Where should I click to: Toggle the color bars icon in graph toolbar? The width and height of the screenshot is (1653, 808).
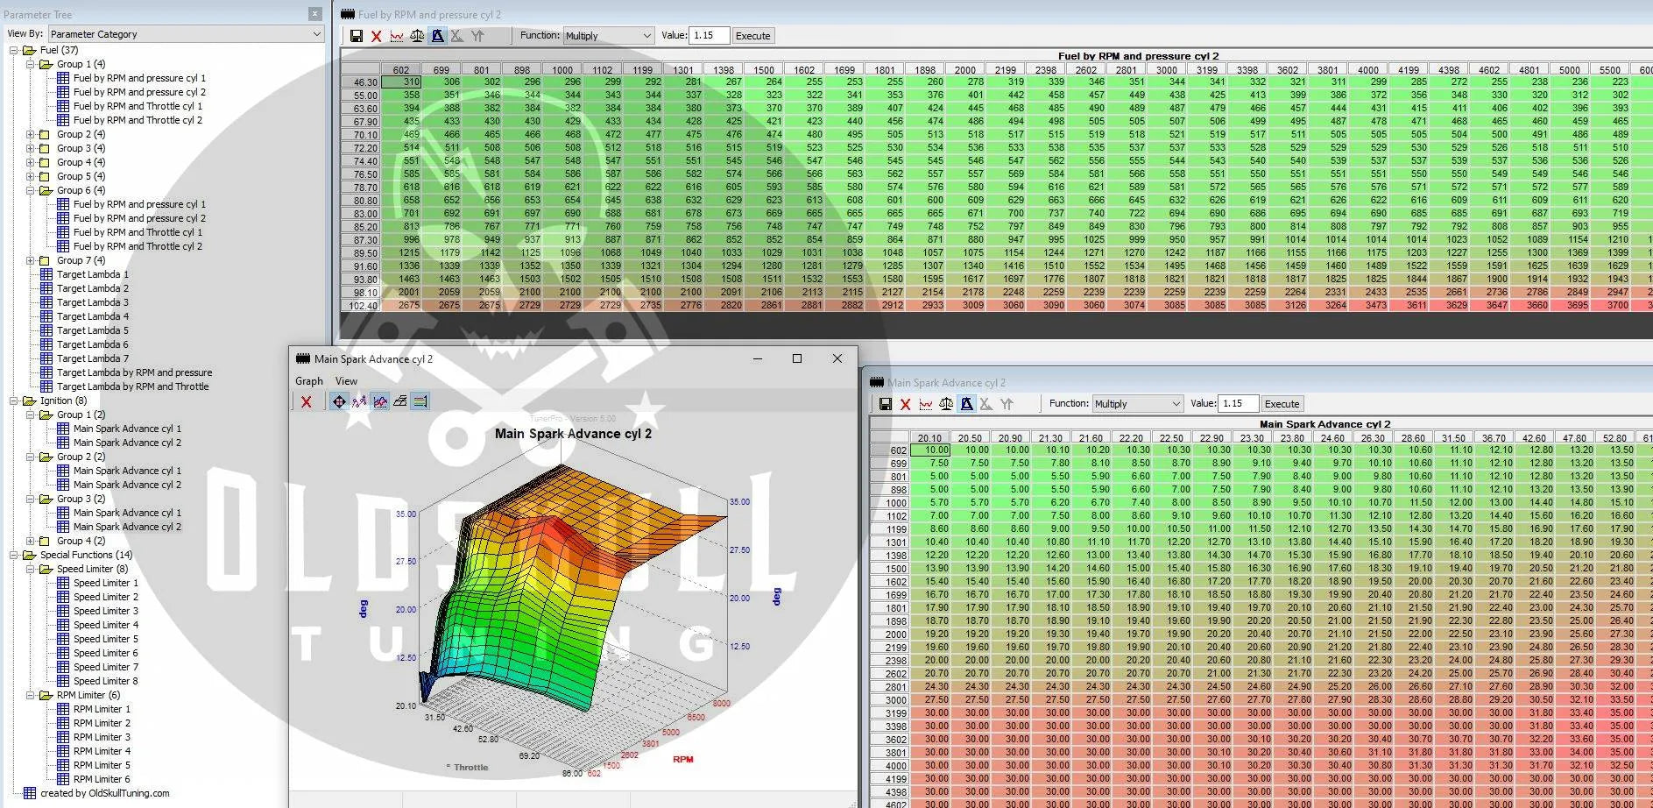(420, 401)
